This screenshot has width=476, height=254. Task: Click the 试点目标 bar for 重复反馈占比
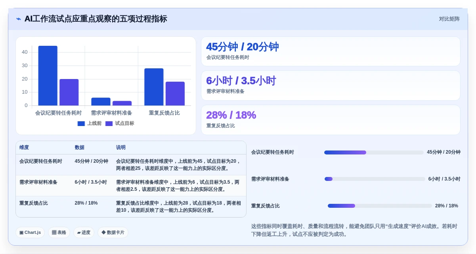click(175, 94)
